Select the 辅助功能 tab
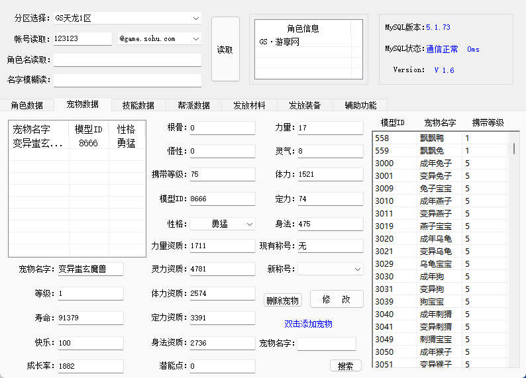 point(360,105)
